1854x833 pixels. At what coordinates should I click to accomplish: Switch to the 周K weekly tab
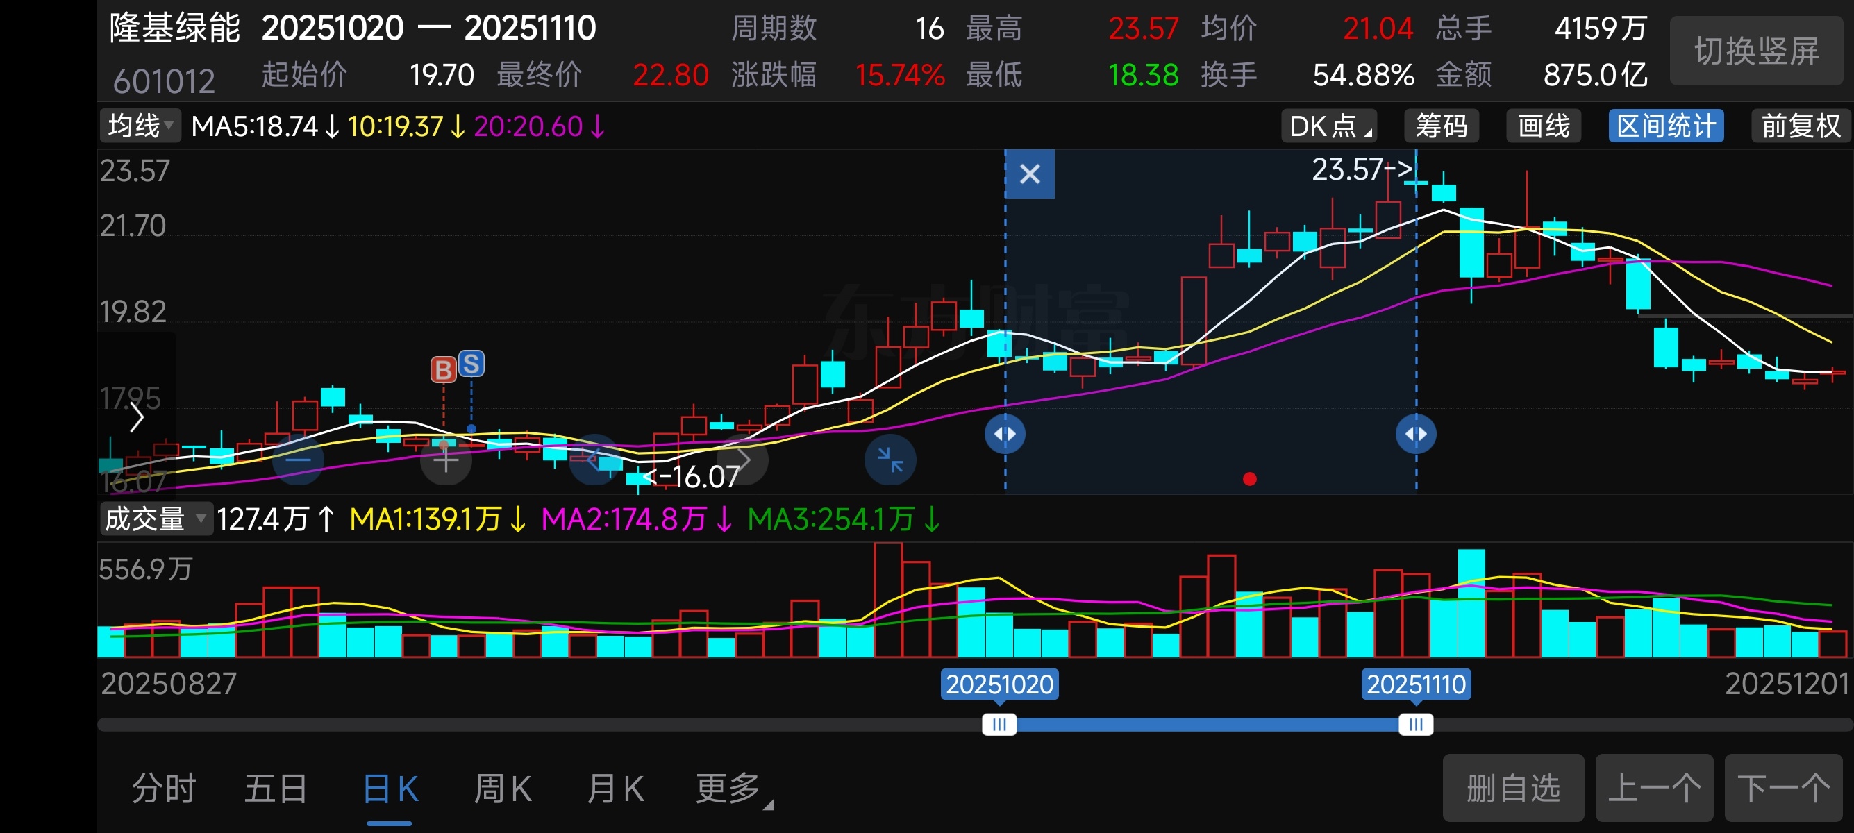point(502,789)
